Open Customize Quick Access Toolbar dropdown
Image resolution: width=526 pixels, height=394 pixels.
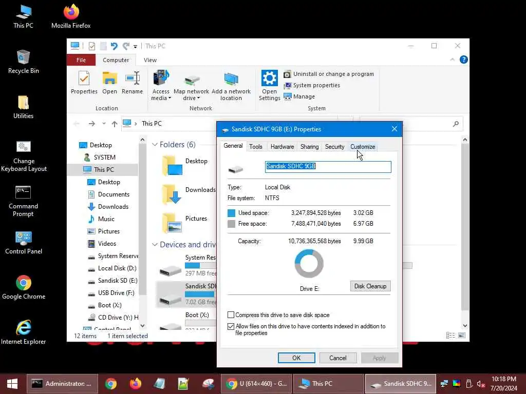pos(135,47)
